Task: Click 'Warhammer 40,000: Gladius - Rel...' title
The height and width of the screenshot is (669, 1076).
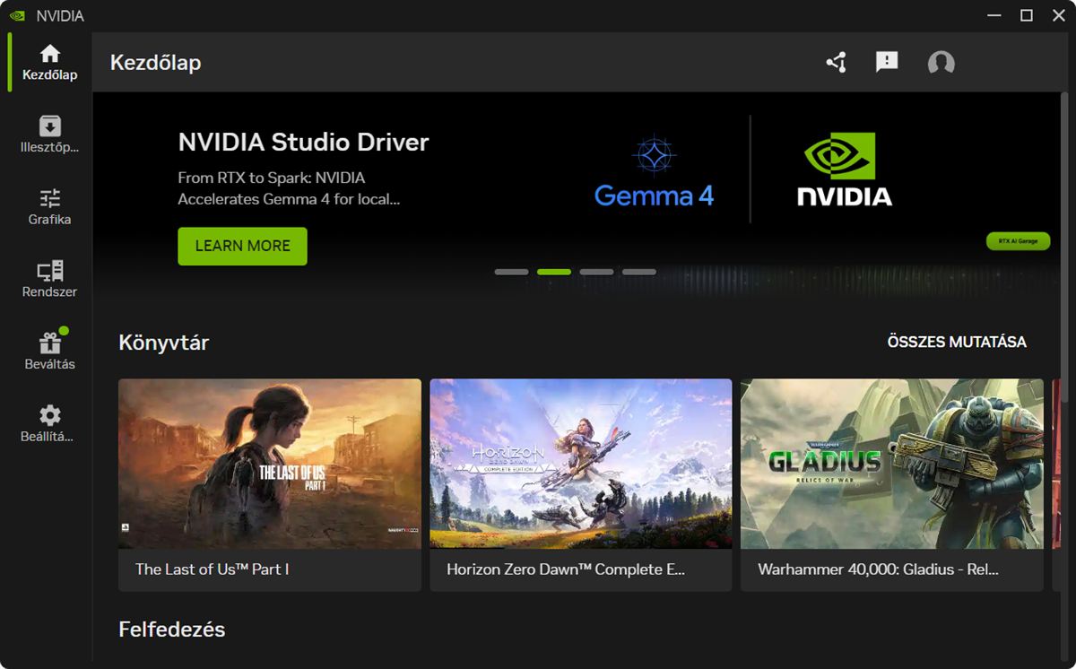Action: (878, 569)
